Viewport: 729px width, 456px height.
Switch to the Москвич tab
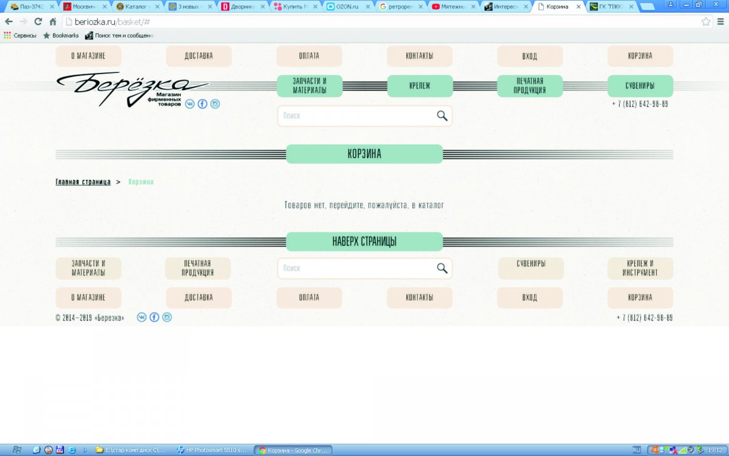pos(84,7)
